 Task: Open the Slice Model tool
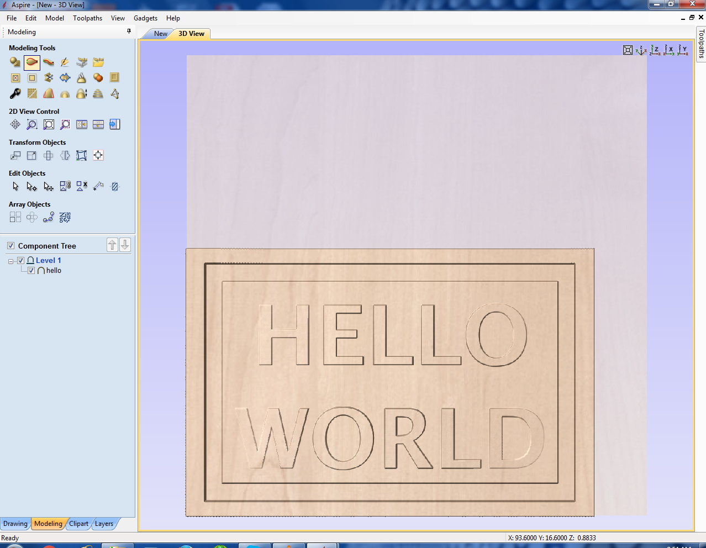coord(98,94)
